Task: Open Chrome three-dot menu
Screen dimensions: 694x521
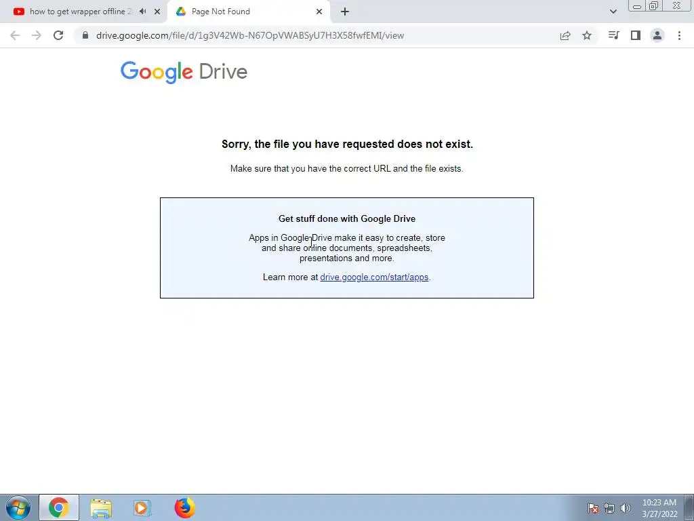Action: [x=679, y=35]
